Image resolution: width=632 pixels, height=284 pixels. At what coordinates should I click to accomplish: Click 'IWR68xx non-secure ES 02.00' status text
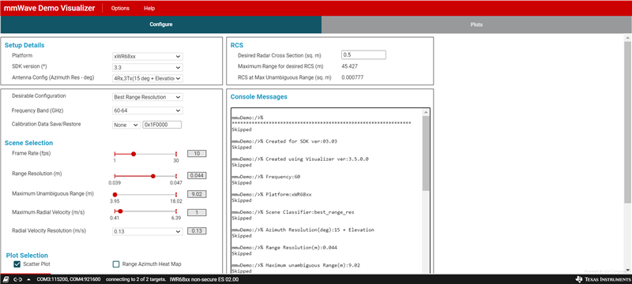click(205, 279)
